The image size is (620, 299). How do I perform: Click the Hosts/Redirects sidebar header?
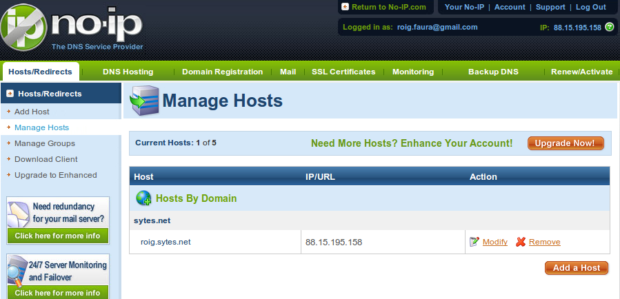(61, 93)
